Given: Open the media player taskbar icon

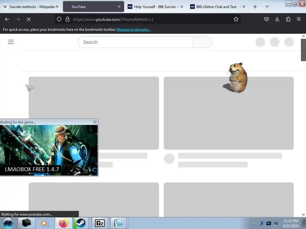Looking at the screenshot, I should click(44, 223).
